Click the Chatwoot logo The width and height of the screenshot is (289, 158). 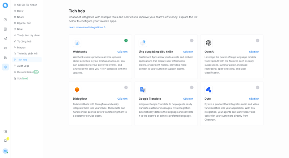pos(5,5)
